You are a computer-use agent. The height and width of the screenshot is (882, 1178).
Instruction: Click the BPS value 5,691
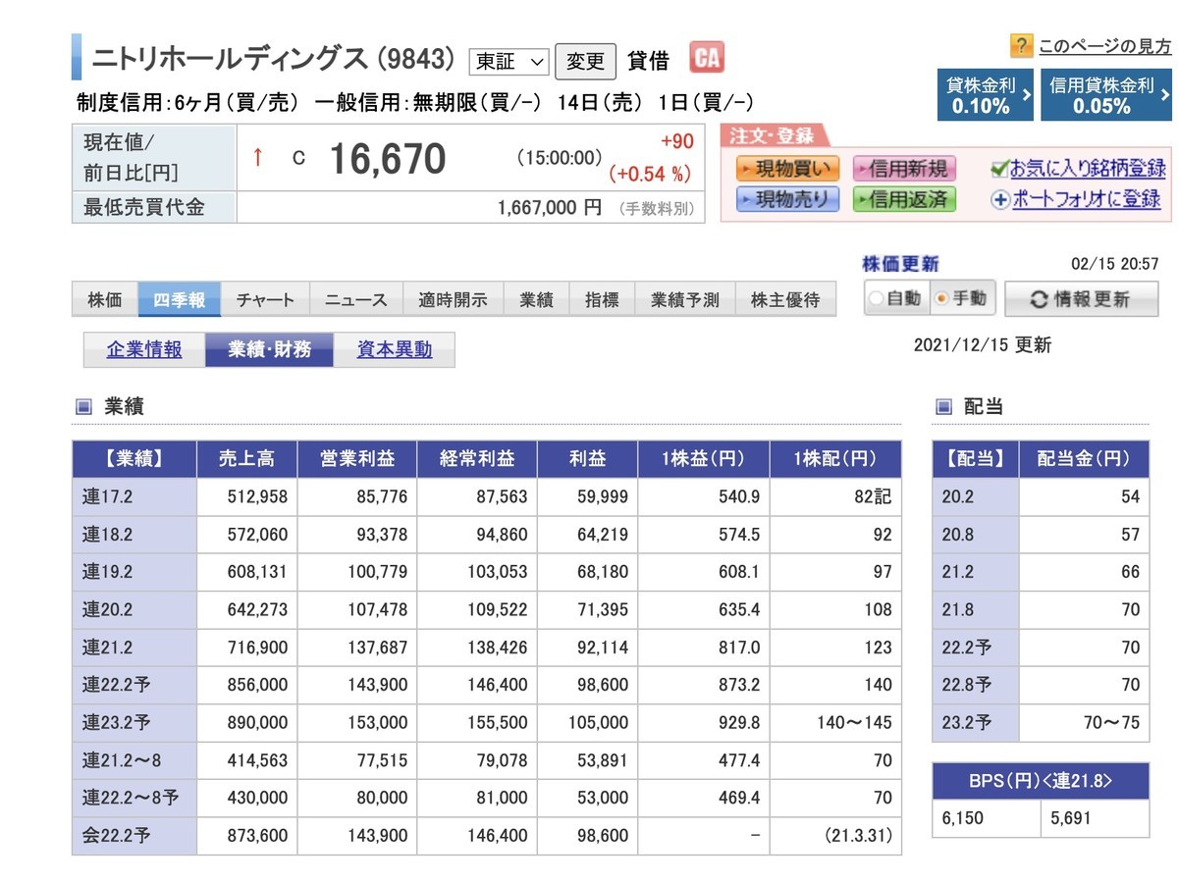click(x=1070, y=818)
